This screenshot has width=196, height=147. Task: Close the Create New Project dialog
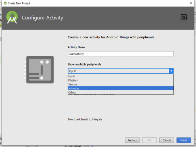[191, 3]
